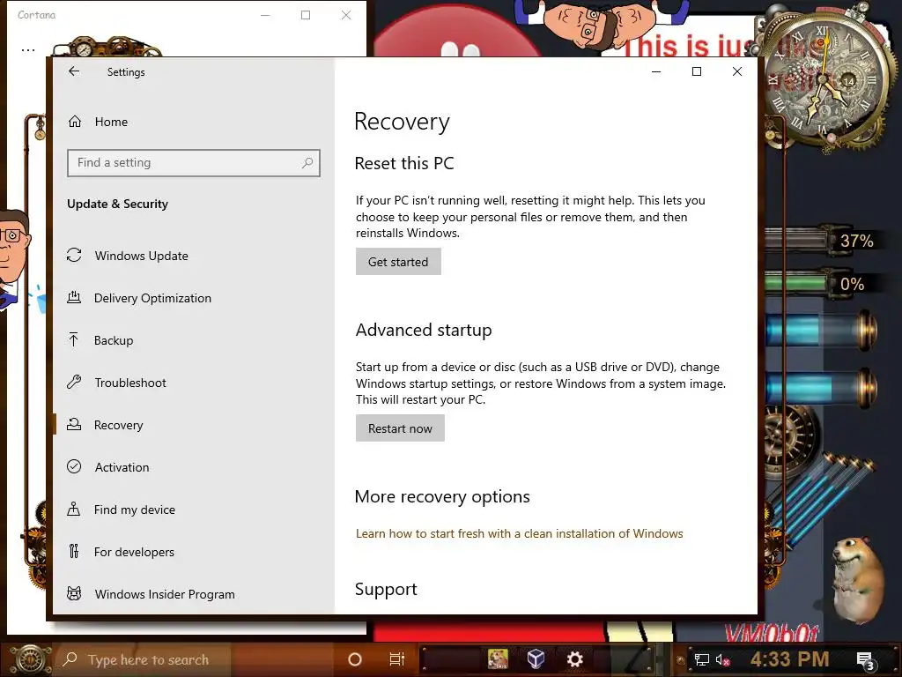The image size is (902, 677).
Task: Click Get started under Reset this PC
Action: 398,261
